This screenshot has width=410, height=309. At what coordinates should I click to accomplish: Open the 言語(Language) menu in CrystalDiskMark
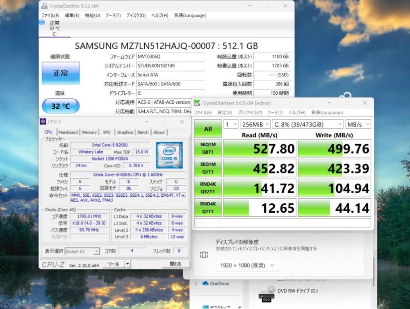pyautogui.click(x=327, y=113)
